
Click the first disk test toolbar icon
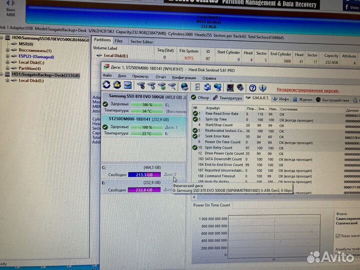(141, 85)
